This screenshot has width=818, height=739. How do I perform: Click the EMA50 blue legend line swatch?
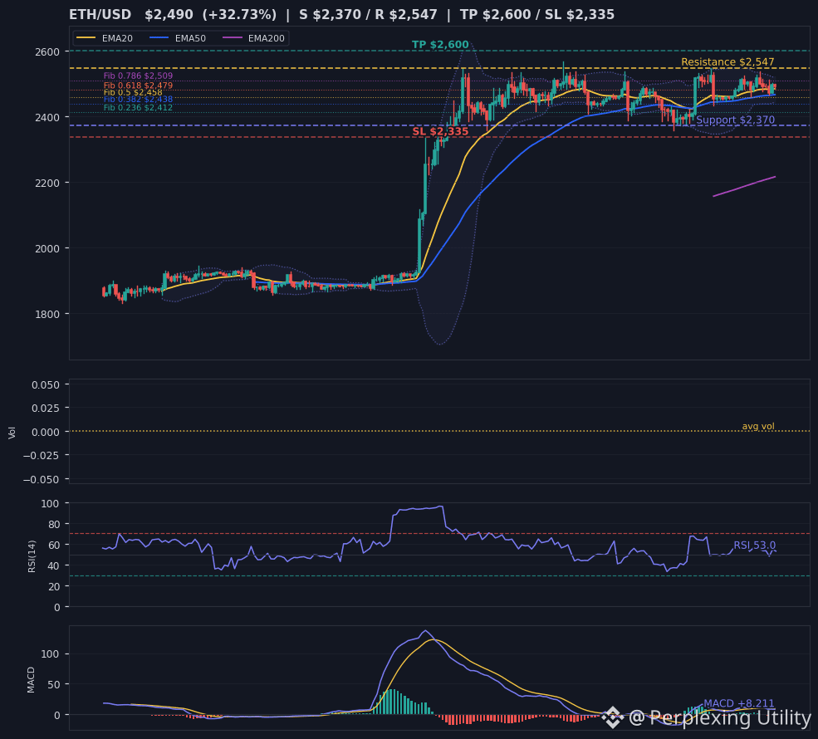pyautogui.click(x=159, y=38)
